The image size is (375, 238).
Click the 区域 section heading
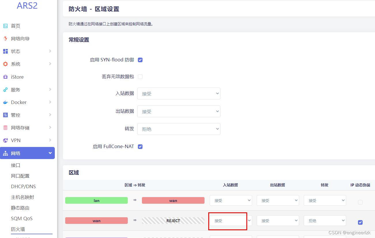[x=74, y=173]
